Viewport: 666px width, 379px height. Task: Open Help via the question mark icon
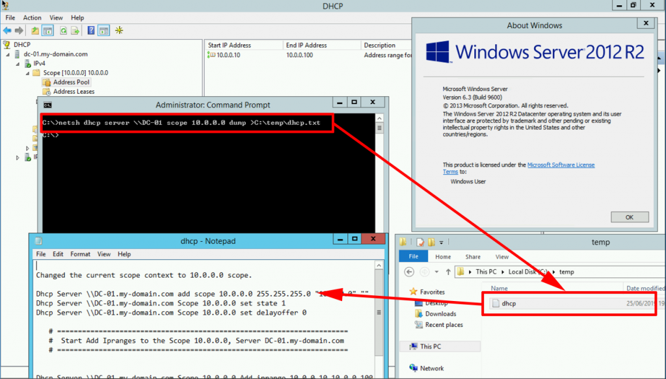click(91, 30)
